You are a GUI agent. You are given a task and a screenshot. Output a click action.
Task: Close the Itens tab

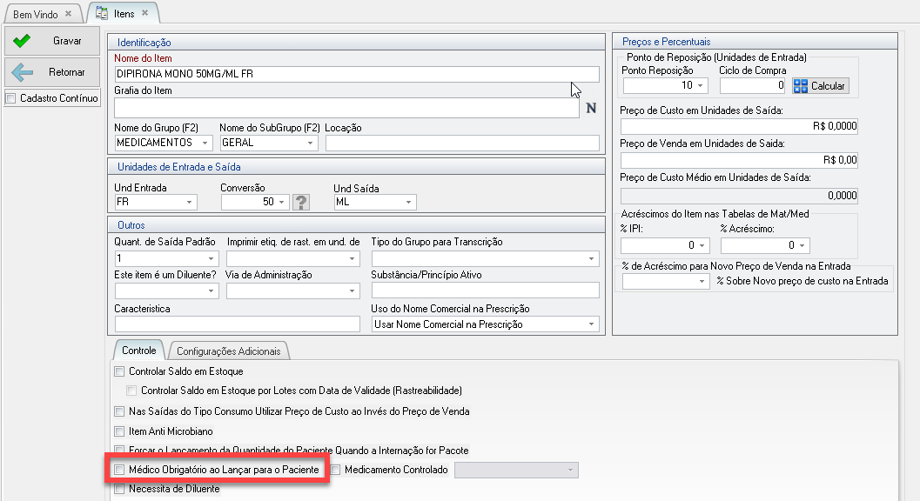(144, 15)
